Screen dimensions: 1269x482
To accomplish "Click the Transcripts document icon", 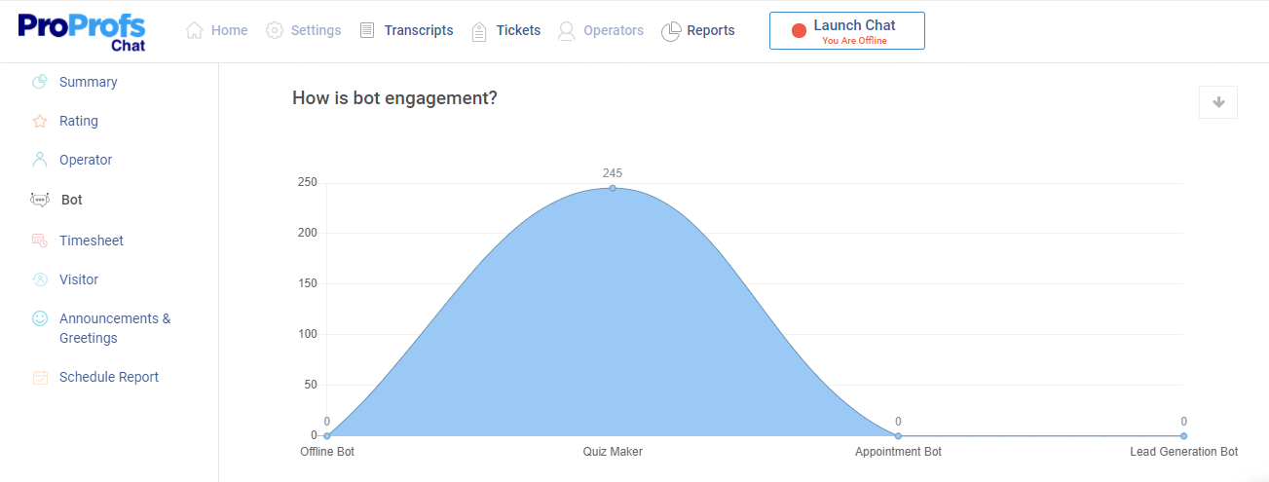I will pos(367,30).
